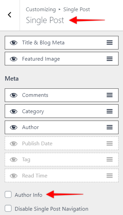Click the Tag reorder handle icon

[x=109, y=159]
